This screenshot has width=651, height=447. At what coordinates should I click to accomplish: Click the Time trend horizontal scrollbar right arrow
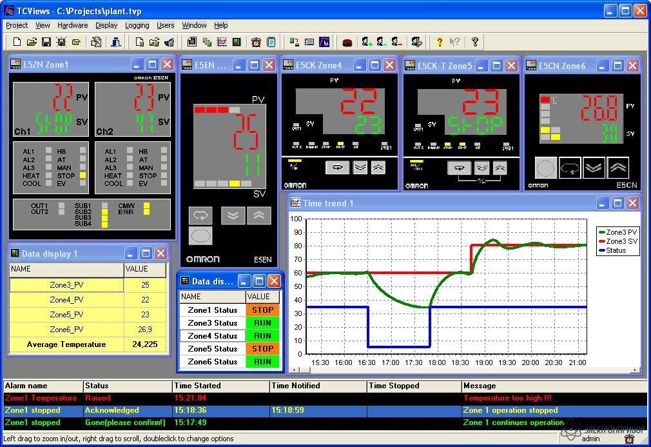click(635, 370)
